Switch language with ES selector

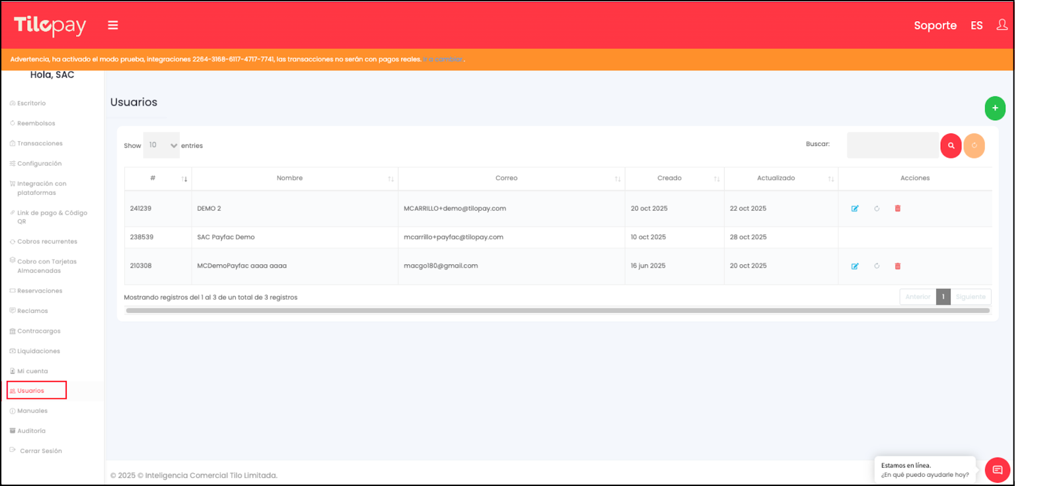pos(976,26)
